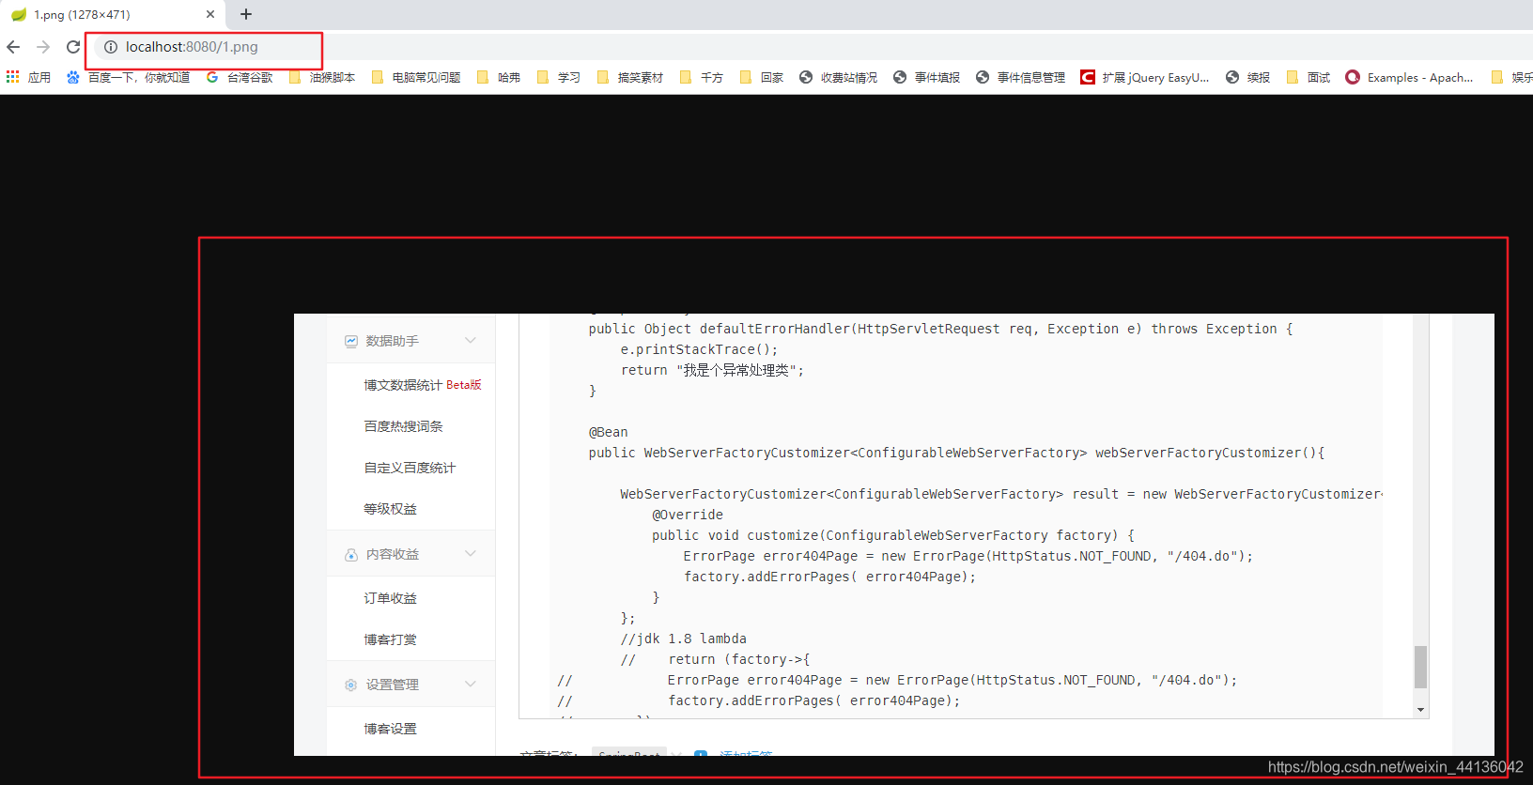Open the 收费站情况 bookmark
This screenshot has width=1533, height=785.
[x=838, y=77]
